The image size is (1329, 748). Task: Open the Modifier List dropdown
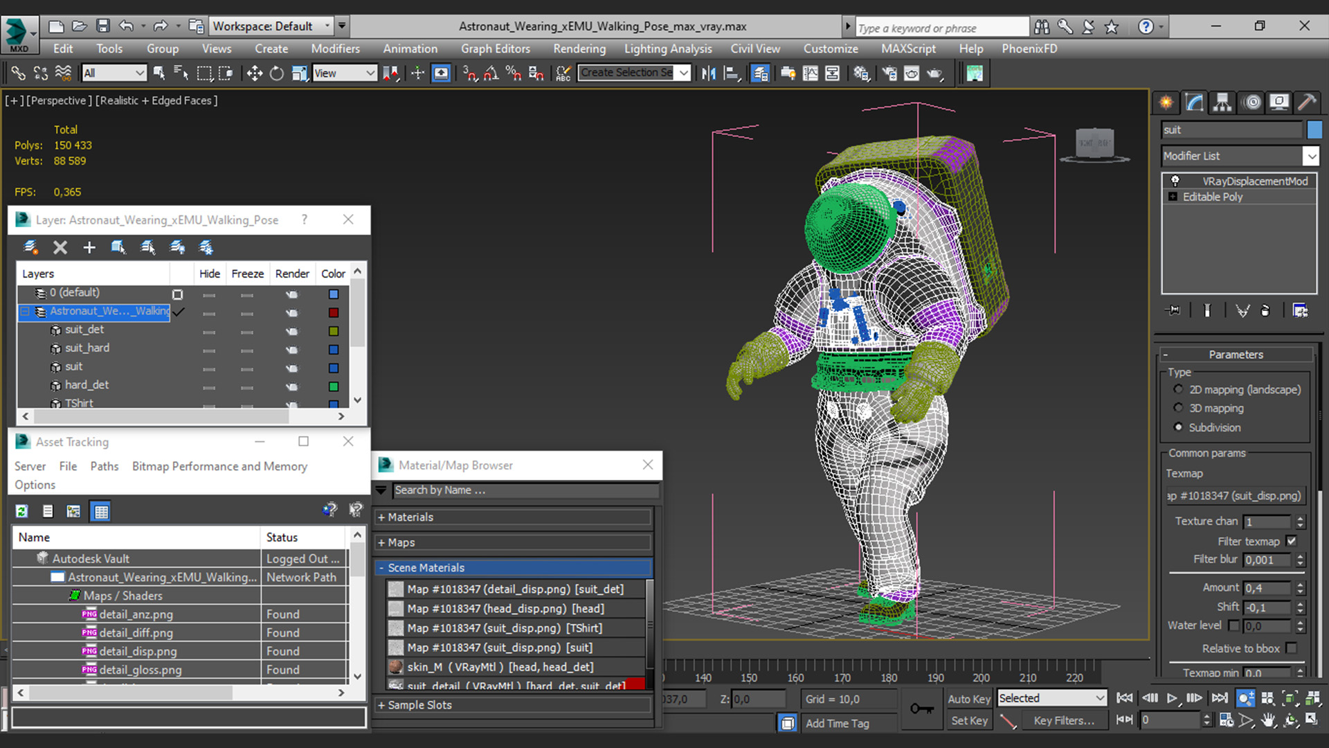point(1240,157)
